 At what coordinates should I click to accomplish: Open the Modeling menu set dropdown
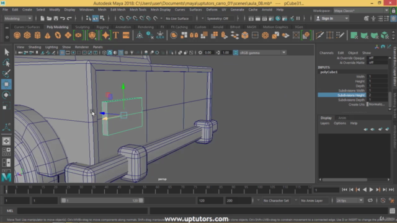coord(18,19)
